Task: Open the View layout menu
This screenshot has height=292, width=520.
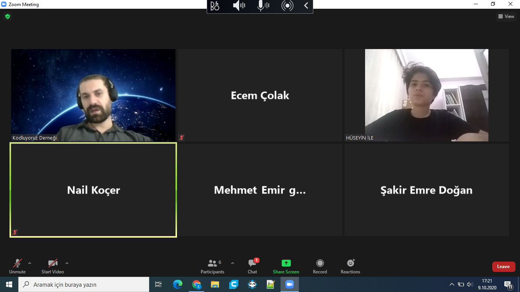Action: coord(506,16)
